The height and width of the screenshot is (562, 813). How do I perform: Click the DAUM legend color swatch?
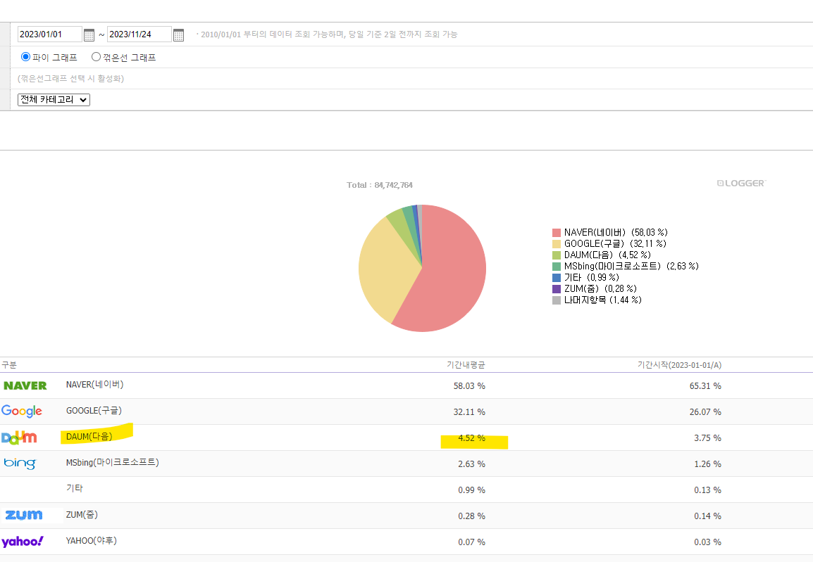(x=557, y=255)
